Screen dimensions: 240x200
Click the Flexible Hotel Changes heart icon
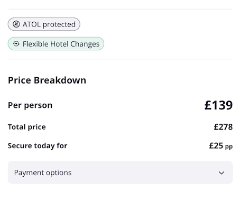coord(16,44)
